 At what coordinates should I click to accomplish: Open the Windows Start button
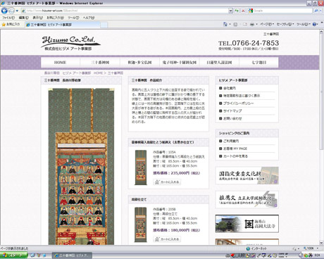tap(13, 255)
